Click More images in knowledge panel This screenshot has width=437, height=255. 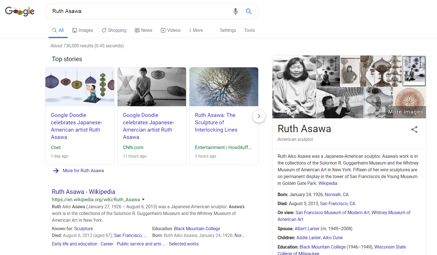pyautogui.click(x=405, y=112)
